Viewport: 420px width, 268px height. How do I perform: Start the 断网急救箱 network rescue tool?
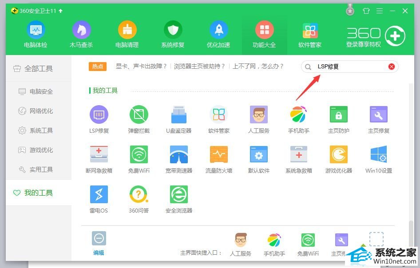pyautogui.click(x=99, y=159)
